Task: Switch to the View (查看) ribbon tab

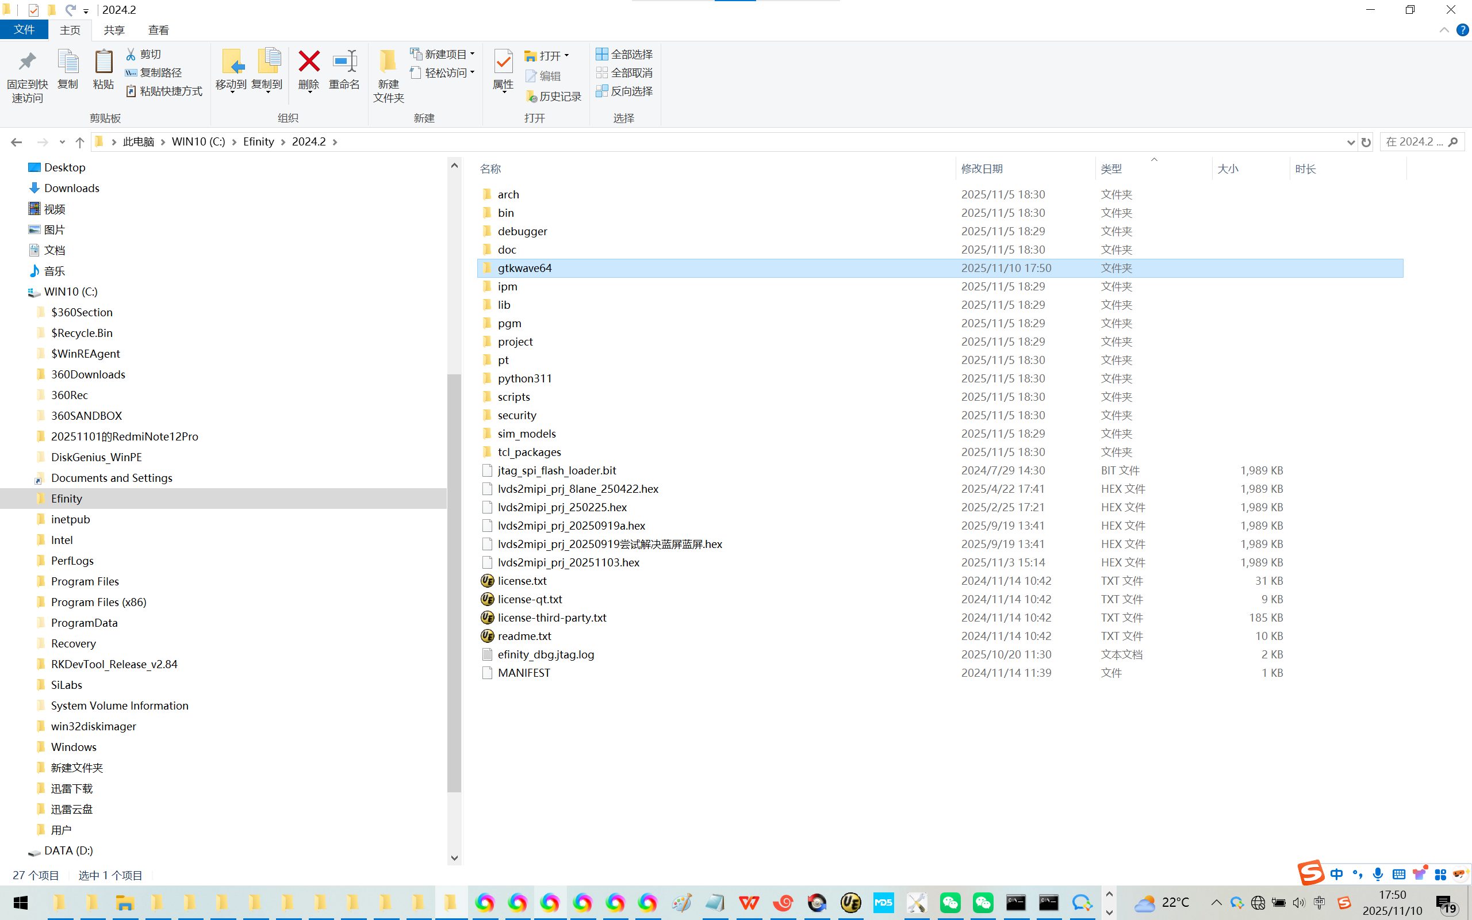Action: pos(158,30)
